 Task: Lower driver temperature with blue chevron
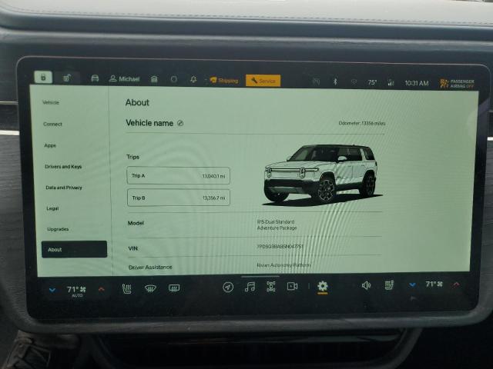click(52, 290)
